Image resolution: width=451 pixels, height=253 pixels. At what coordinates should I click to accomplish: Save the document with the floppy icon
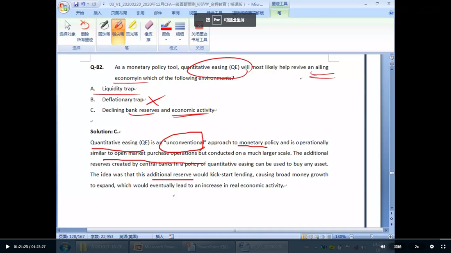pos(76,4)
